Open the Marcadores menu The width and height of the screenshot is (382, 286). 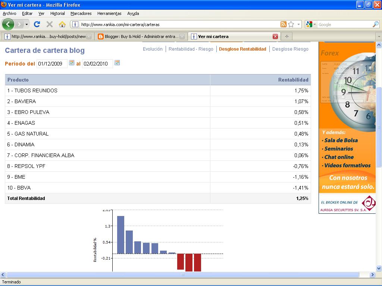(x=81, y=13)
